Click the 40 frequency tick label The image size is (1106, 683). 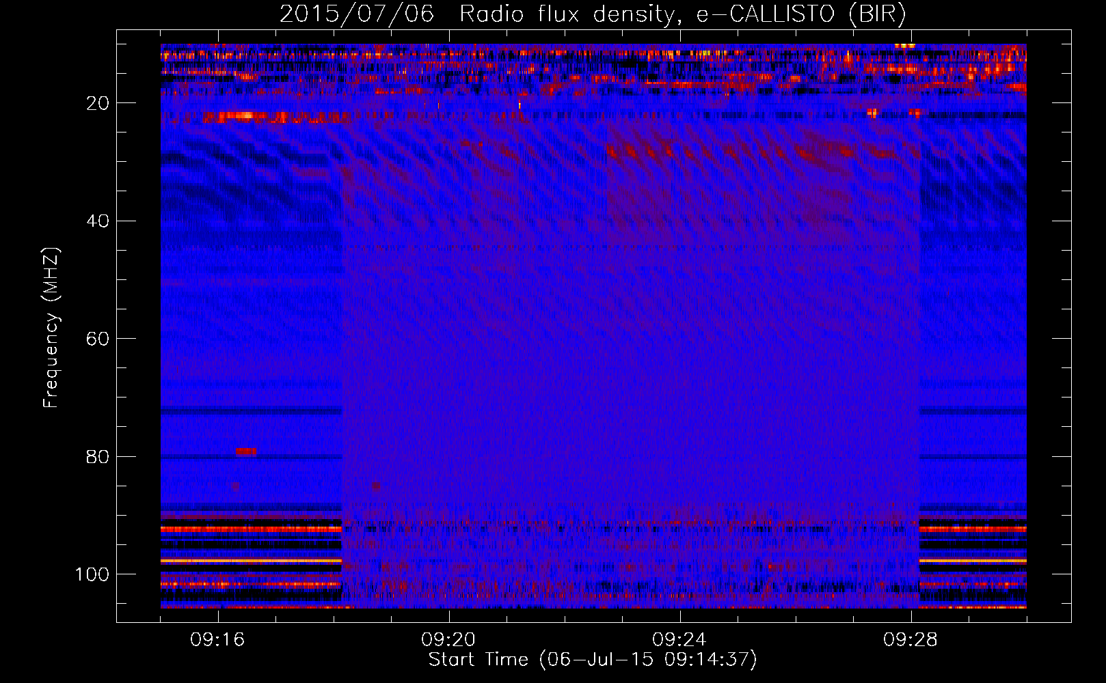point(98,221)
